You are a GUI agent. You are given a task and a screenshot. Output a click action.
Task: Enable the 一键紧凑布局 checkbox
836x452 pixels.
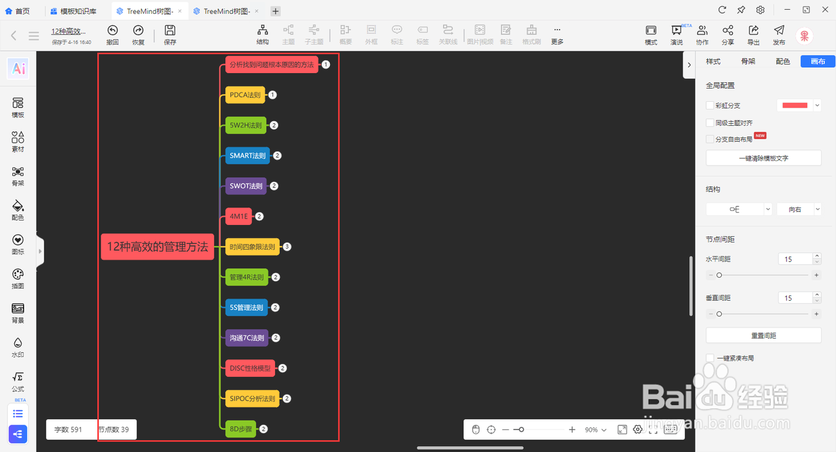[x=710, y=358]
